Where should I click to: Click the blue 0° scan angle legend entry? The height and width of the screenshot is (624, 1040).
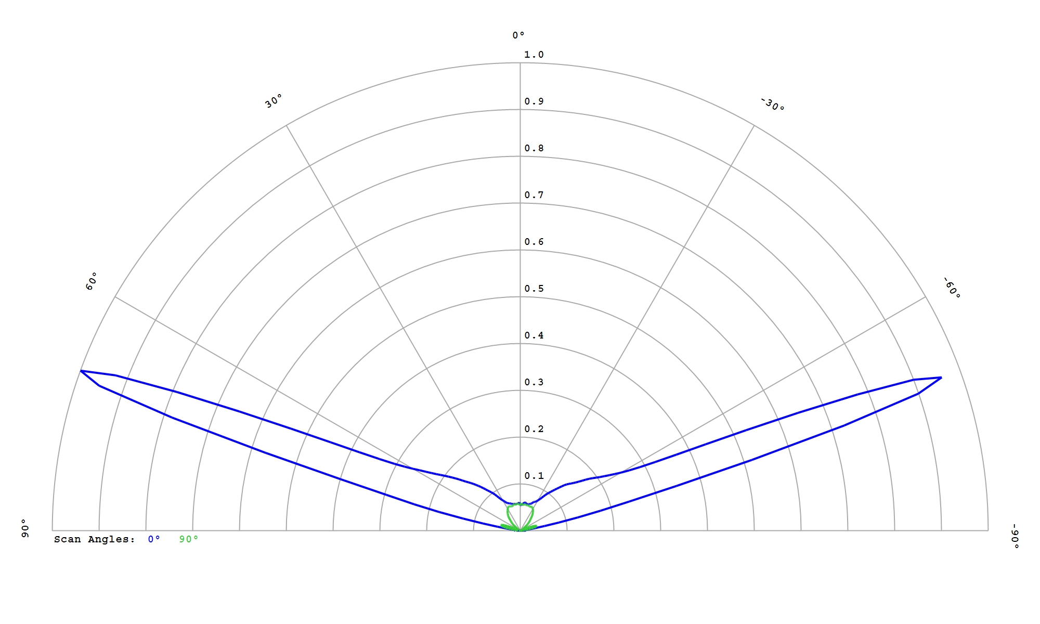click(153, 540)
